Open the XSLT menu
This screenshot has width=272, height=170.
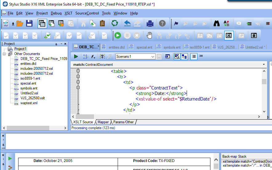coord(68,13)
